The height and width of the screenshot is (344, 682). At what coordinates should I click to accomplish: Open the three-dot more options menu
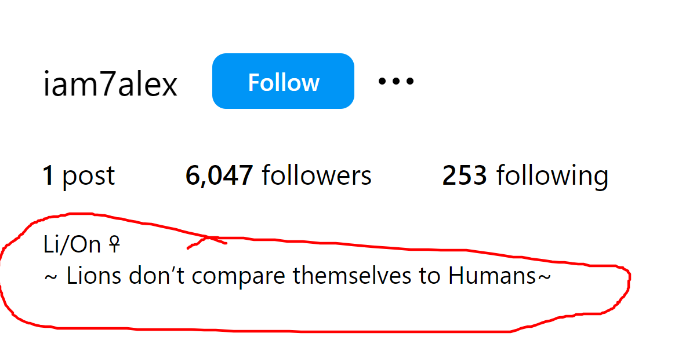coord(396,81)
